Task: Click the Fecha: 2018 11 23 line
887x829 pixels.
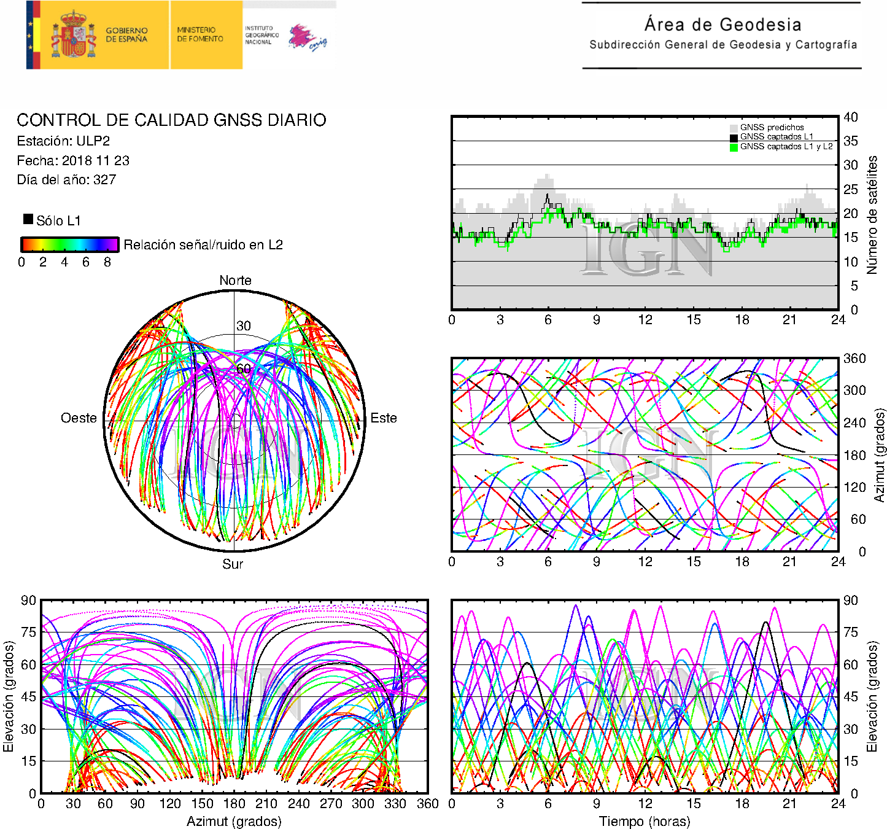Action: tap(73, 161)
